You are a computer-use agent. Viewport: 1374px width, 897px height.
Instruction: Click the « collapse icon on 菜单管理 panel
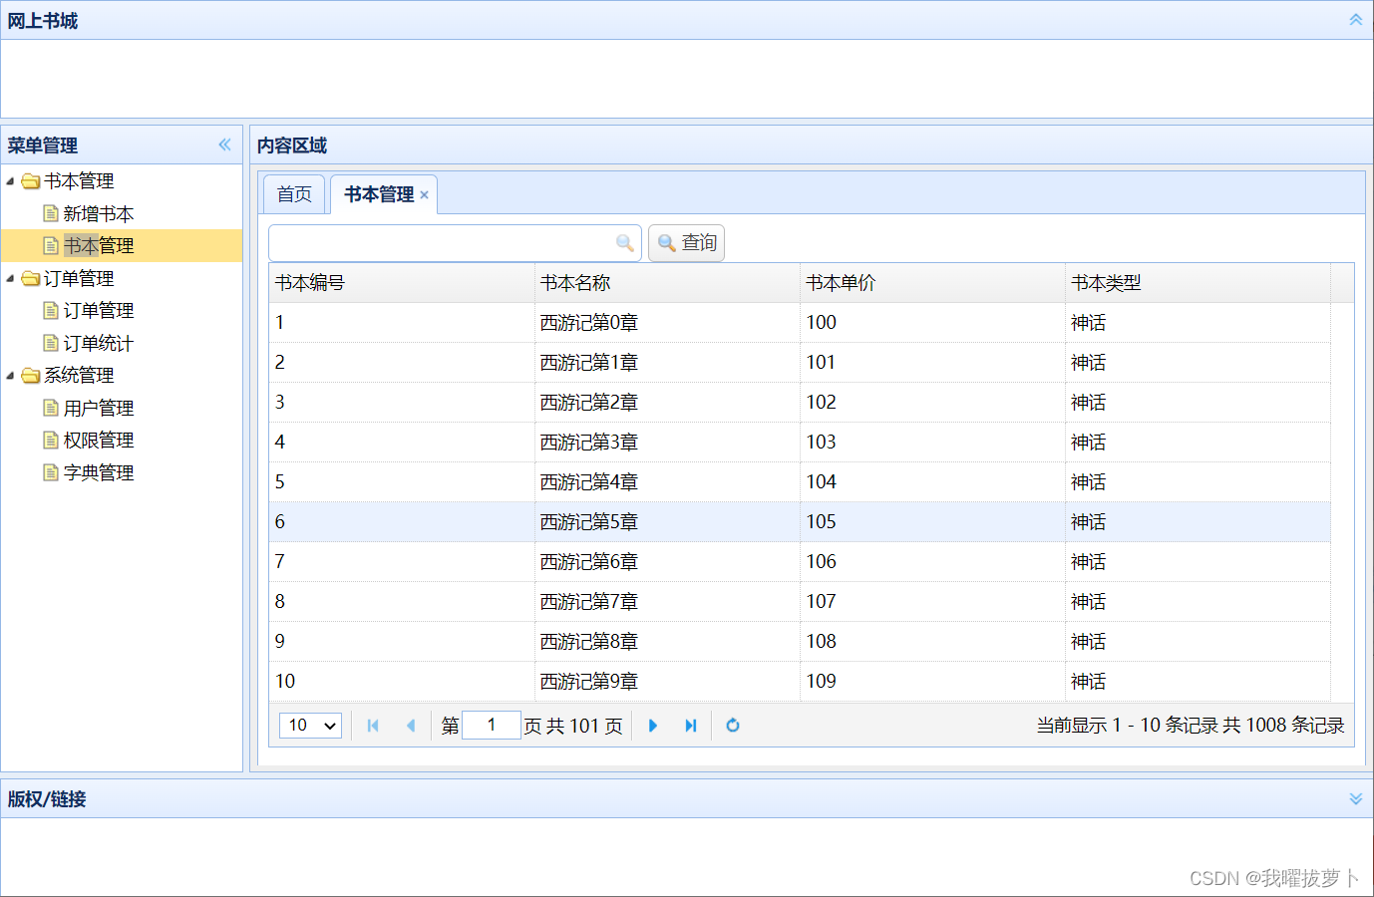[224, 145]
